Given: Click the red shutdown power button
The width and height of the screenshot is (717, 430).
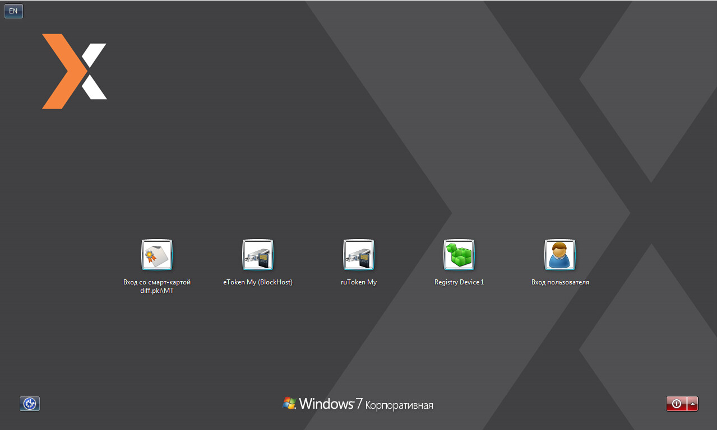Looking at the screenshot, I should [677, 404].
